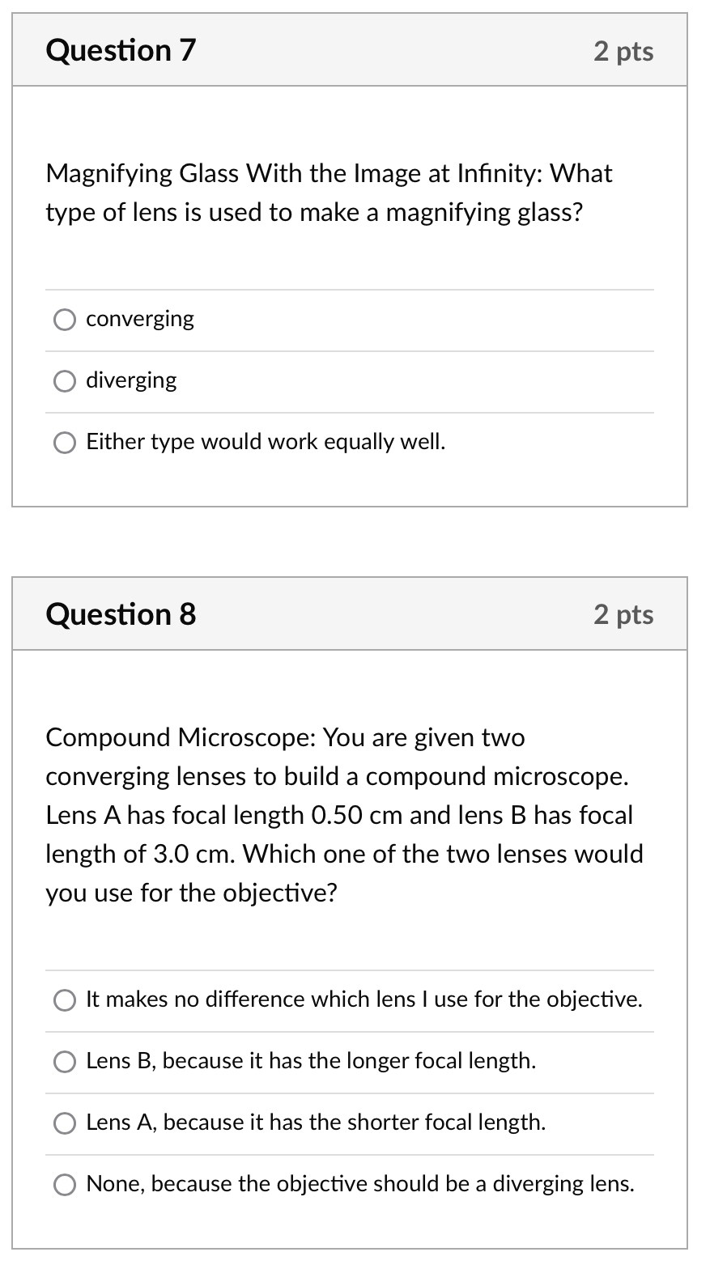This screenshot has width=710, height=1269.
Task: Select None, because the objective should be diverging
Action: click(65, 1184)
